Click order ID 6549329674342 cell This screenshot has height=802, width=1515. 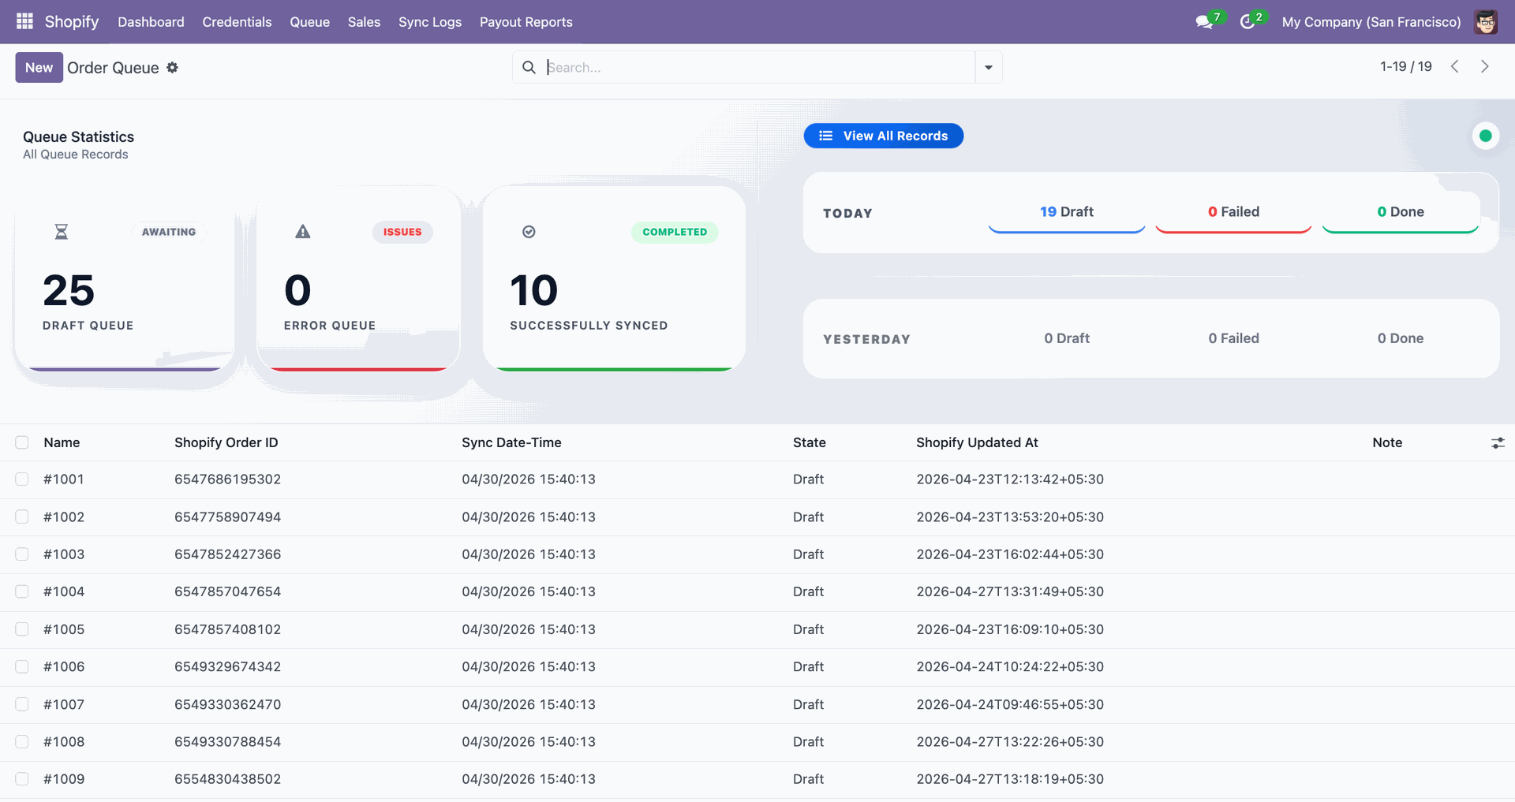(x=228, y=667)
